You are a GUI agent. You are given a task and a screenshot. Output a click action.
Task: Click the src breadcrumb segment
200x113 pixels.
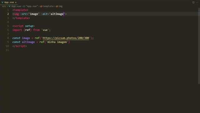tap(4, 6)
